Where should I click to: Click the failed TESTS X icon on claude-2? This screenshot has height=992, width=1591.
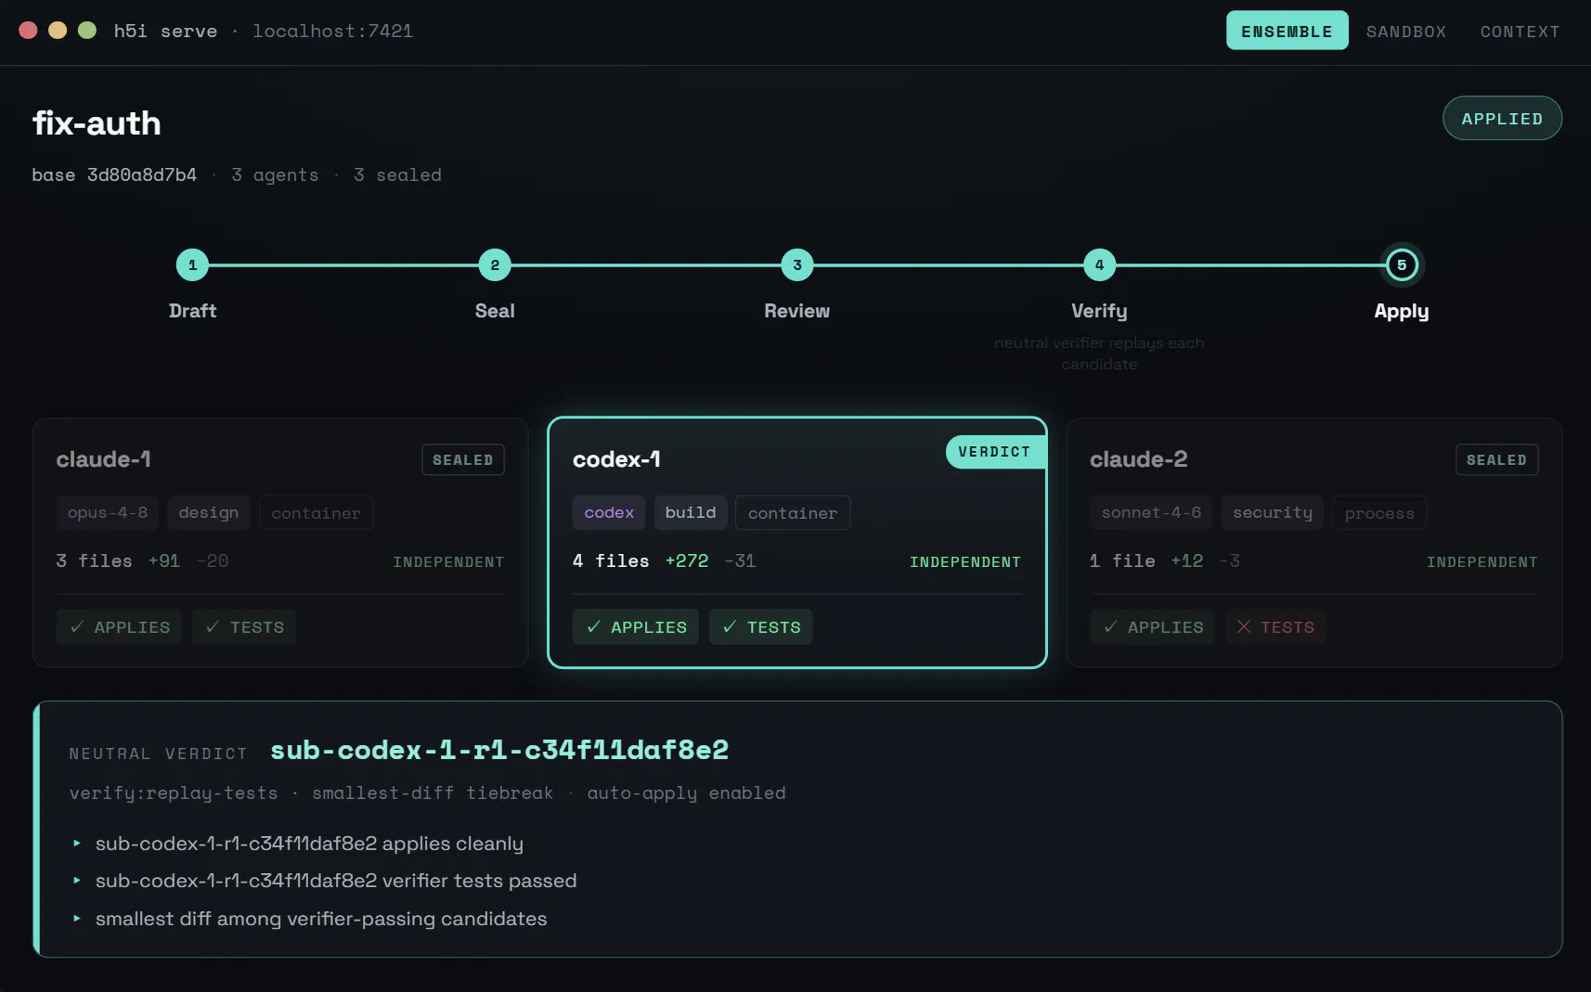coord(1244,626)
